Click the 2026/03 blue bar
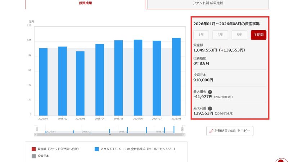This screenshot has height=162, width=288. click(80, 84)
